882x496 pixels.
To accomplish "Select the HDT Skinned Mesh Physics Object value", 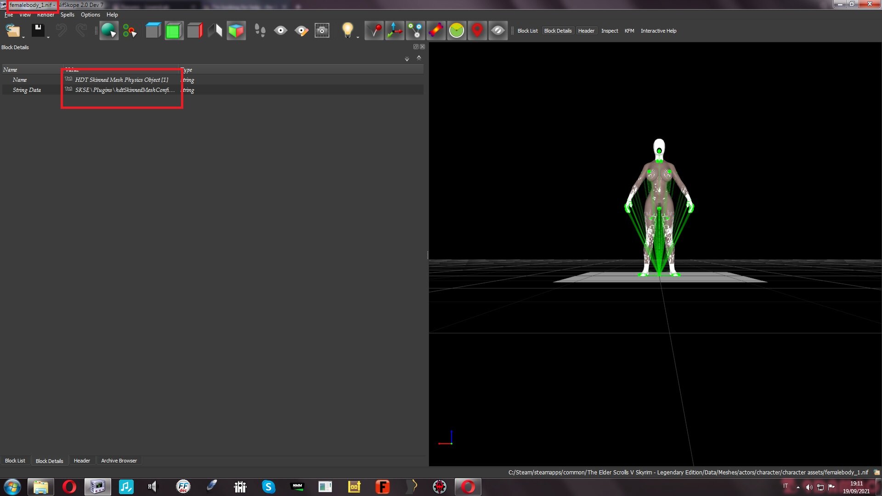I will tap(121, 80).
